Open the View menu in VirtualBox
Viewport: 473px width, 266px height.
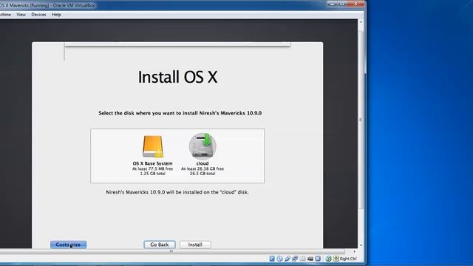21,15
